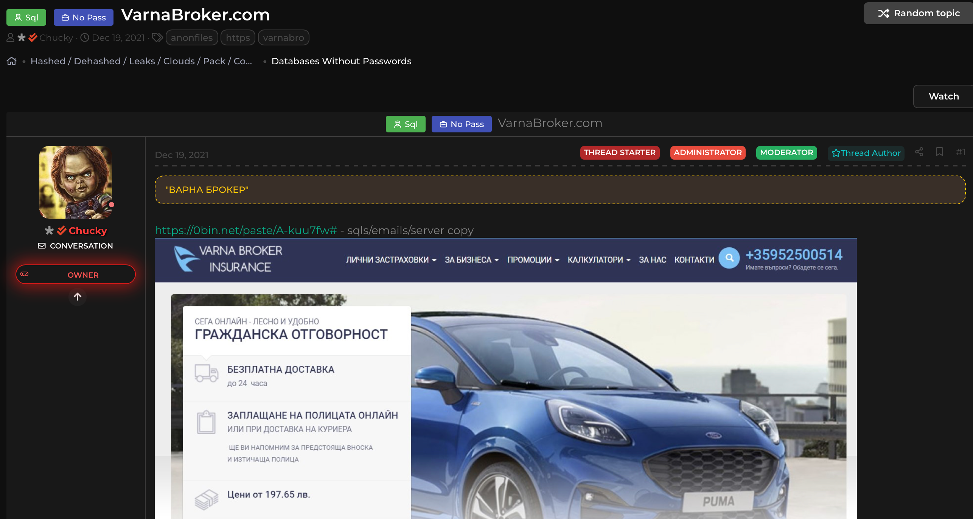973x519 pixels.
Task: Click the shuffle icon in Random topic
Action: tap(883, 13)
